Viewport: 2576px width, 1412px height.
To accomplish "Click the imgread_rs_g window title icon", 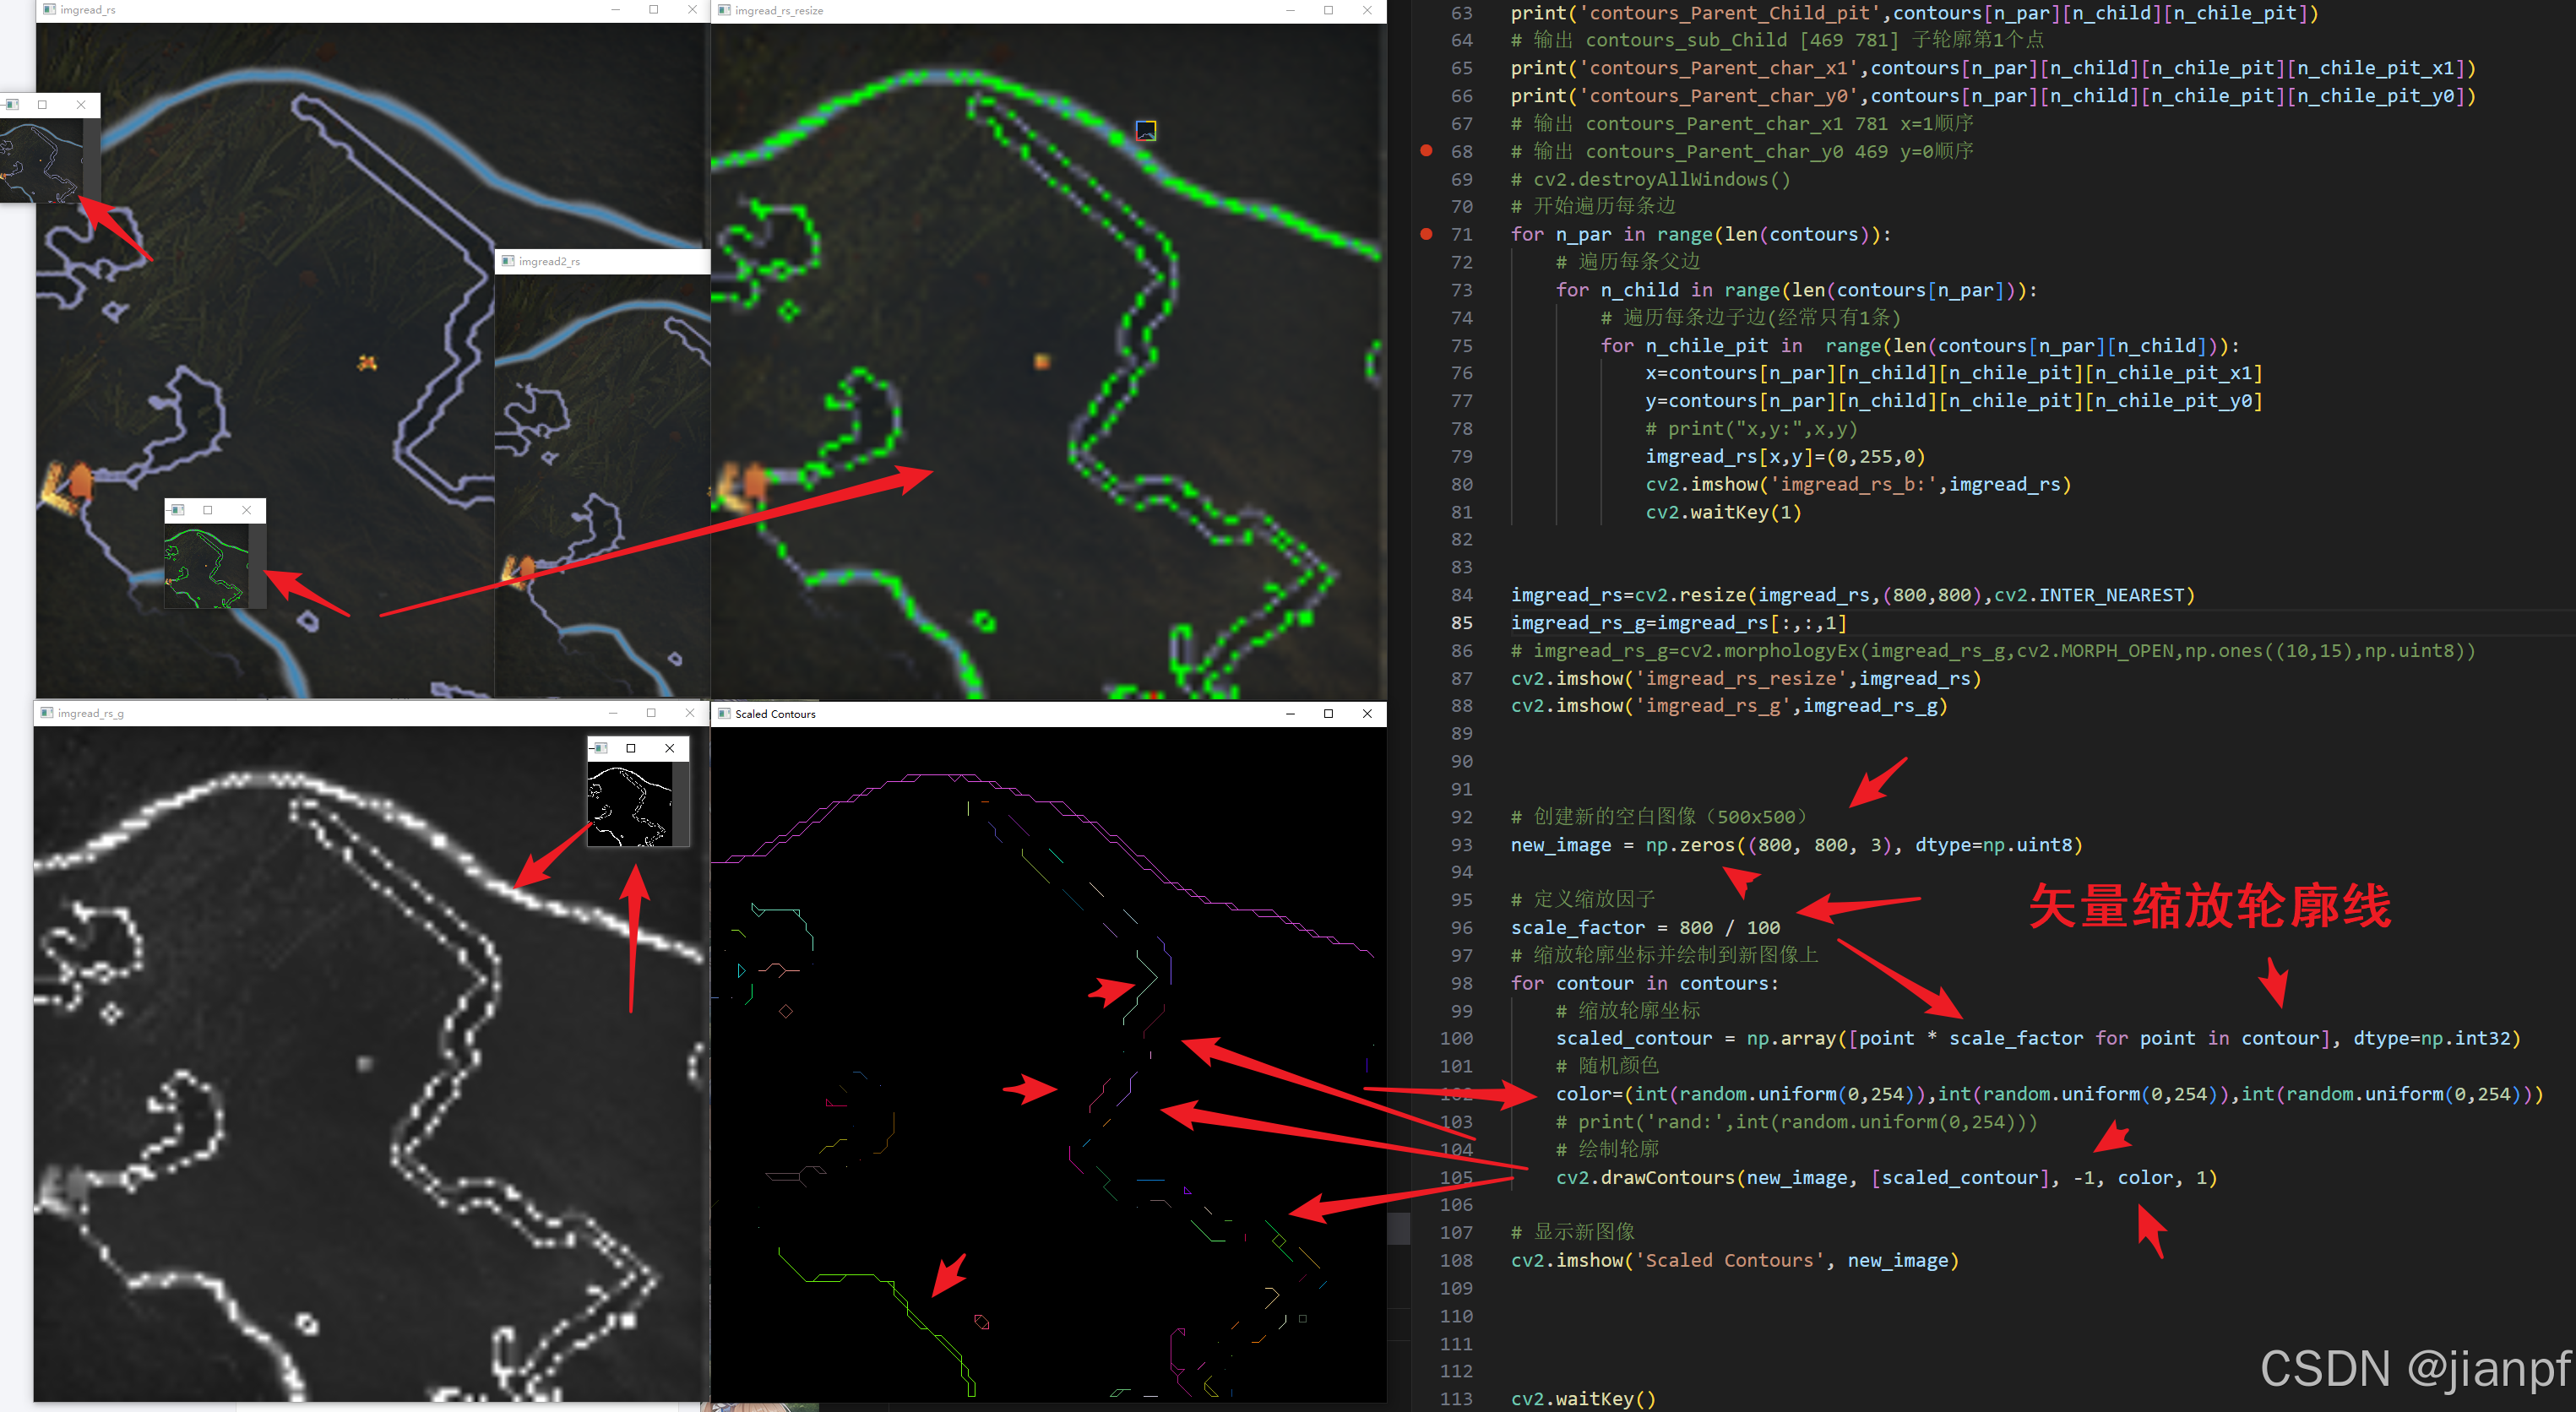I will [46, 712].
